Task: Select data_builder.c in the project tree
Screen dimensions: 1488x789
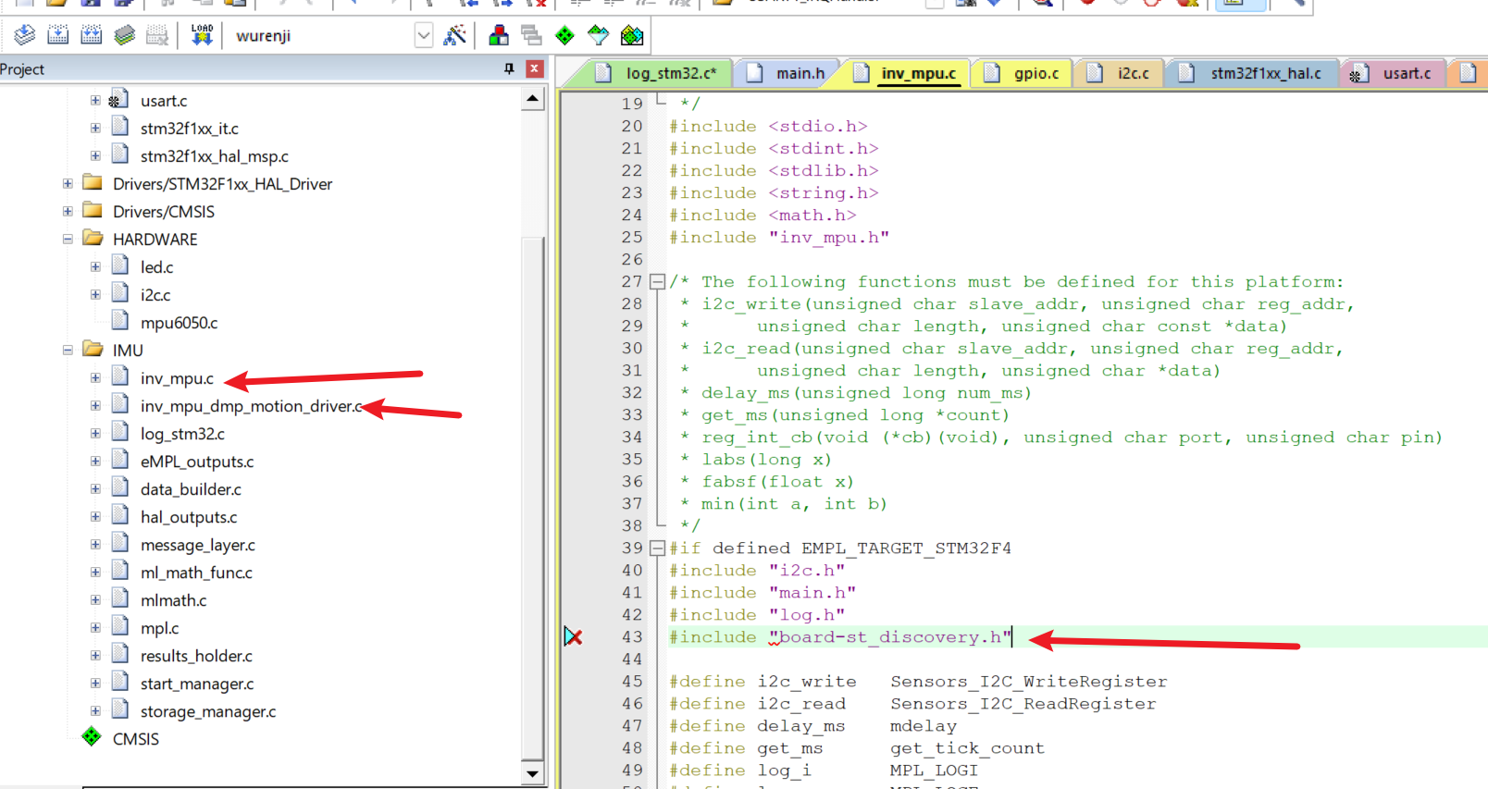Action: click(x=191, y=489)
